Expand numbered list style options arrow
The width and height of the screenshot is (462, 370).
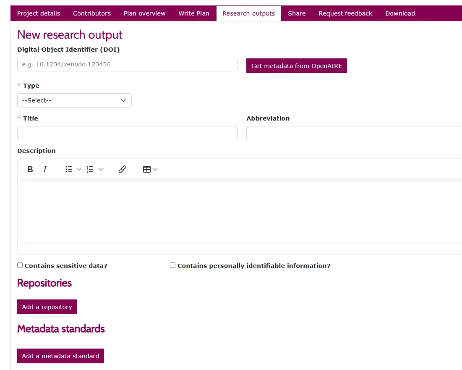101,169
